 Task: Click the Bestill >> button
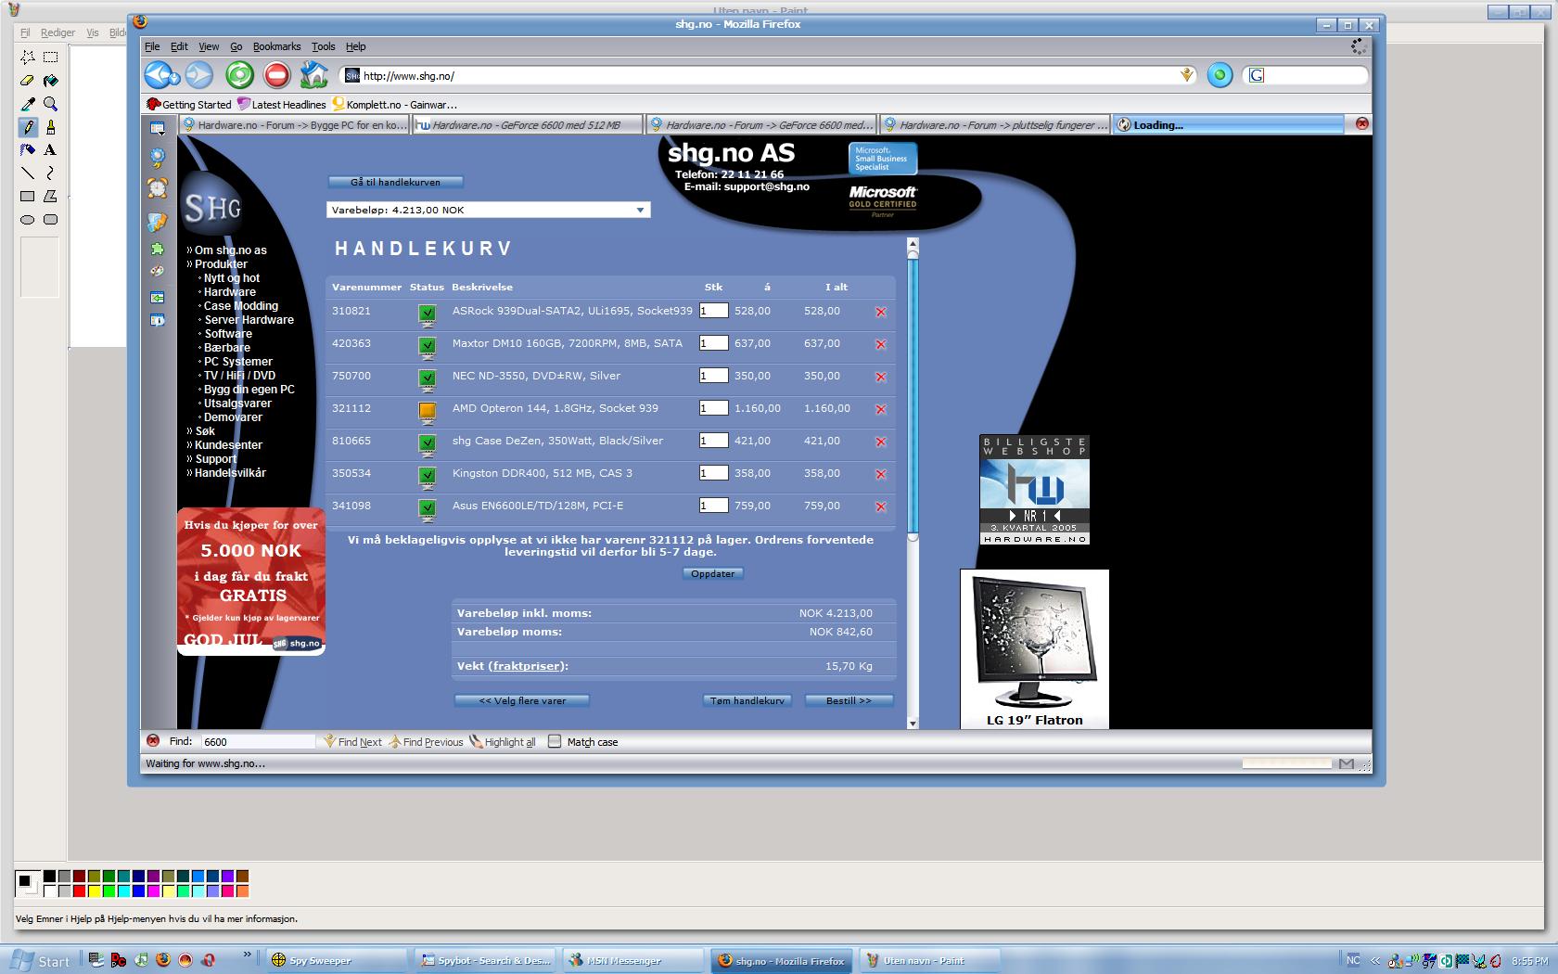click(849, 700)
